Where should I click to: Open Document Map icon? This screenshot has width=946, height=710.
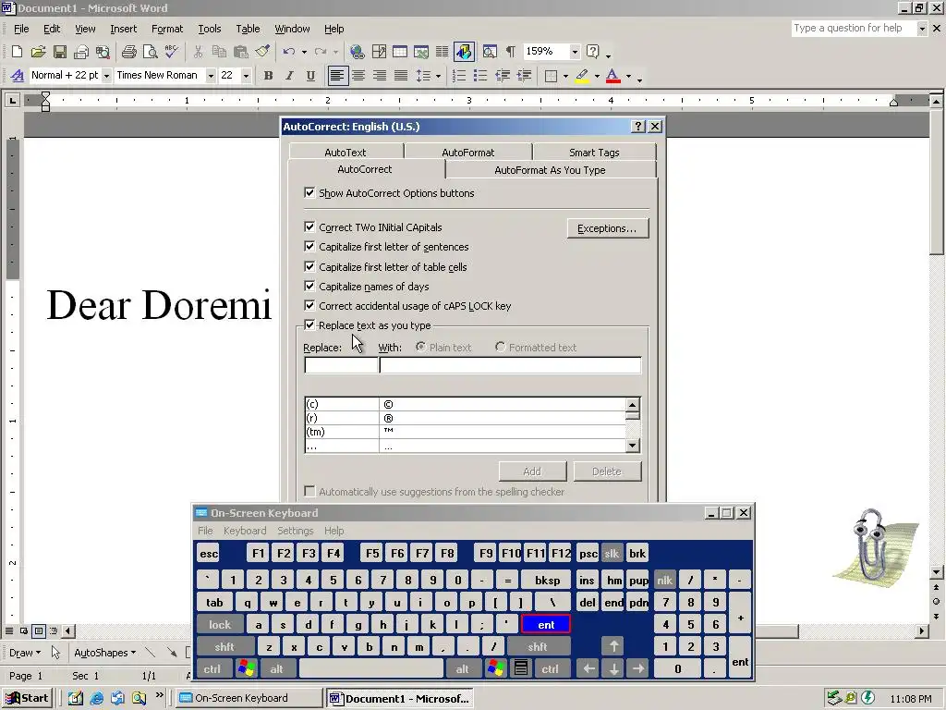(490, 52)
